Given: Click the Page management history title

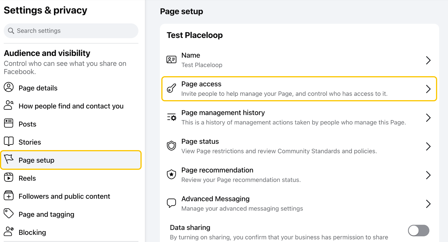Looking at the screenshot, I should tap(223, 113).
